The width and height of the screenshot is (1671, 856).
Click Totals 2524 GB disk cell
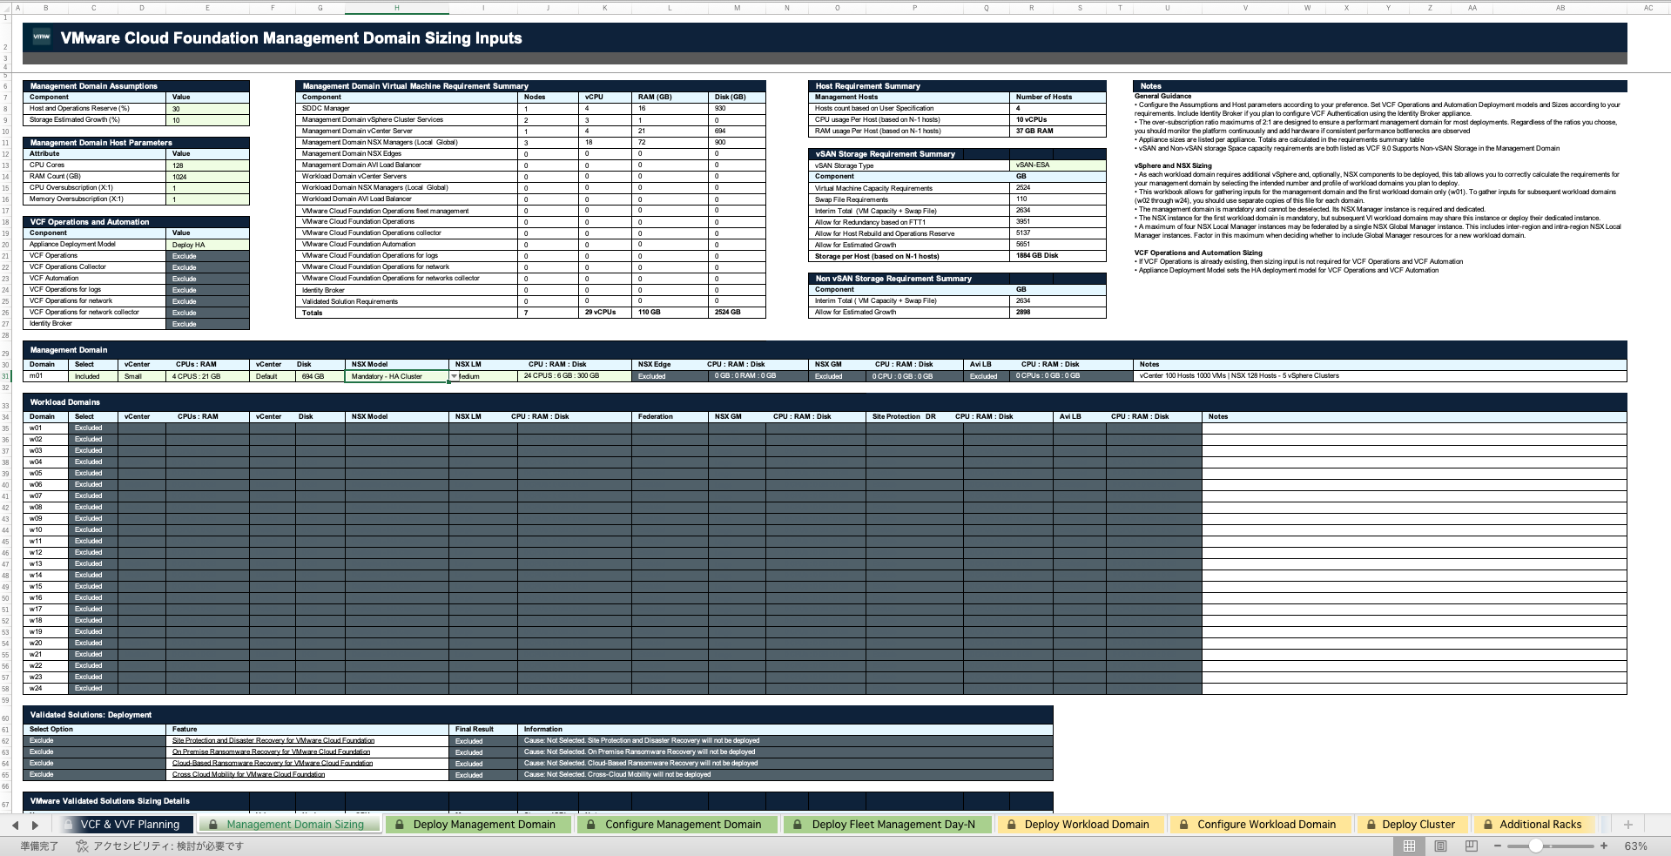[737, 312]
